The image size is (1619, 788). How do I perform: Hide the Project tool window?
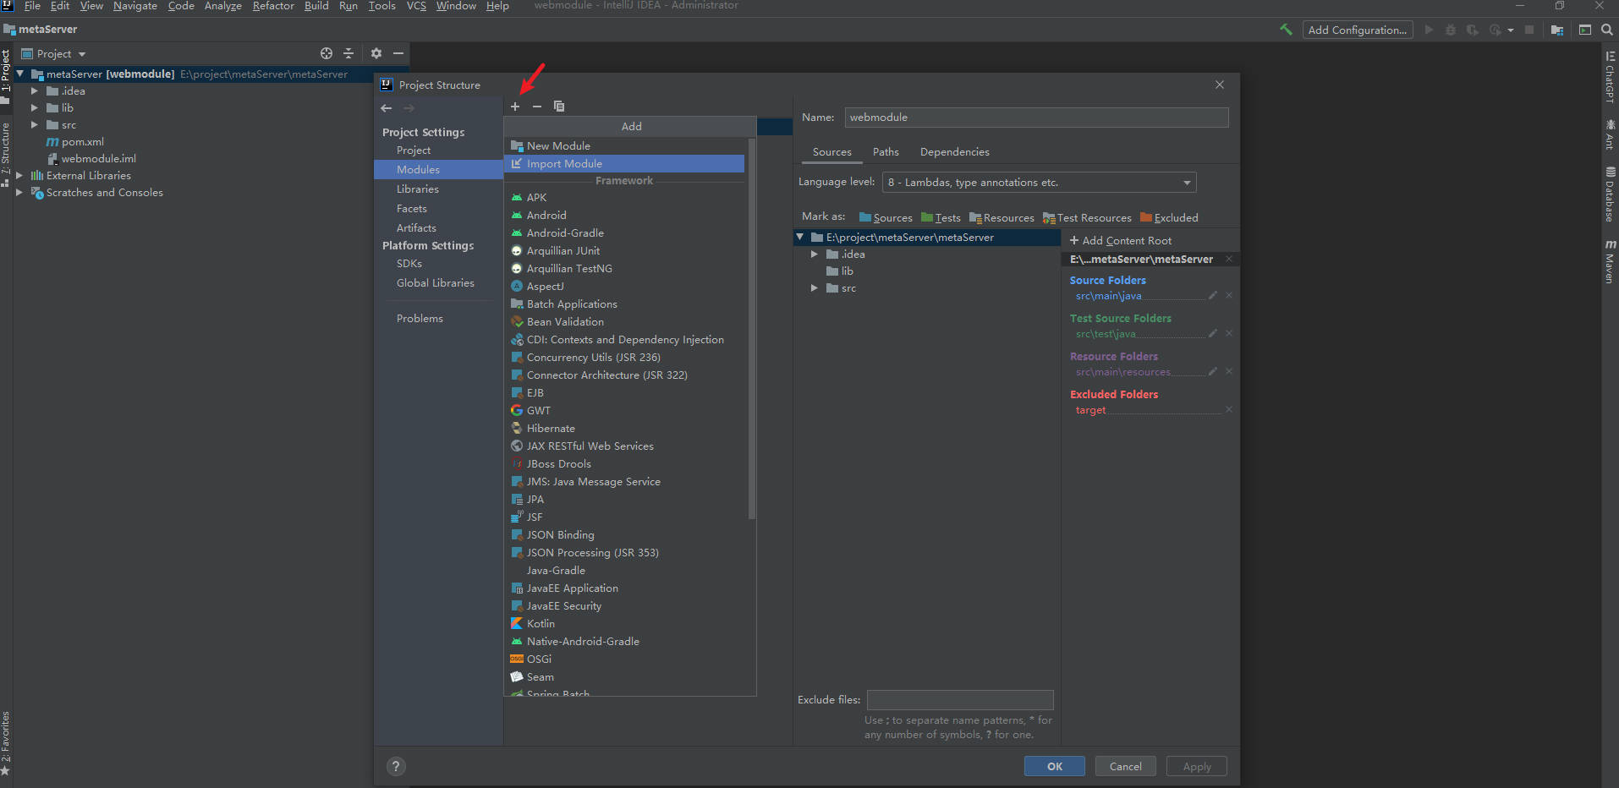pyautogui.click(x=398, y=53)
